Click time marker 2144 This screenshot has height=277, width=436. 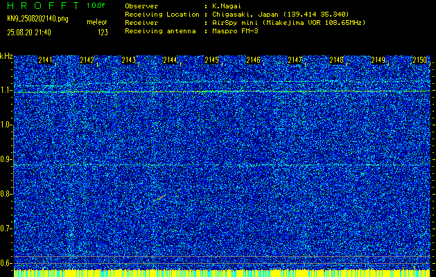(171, 60)
